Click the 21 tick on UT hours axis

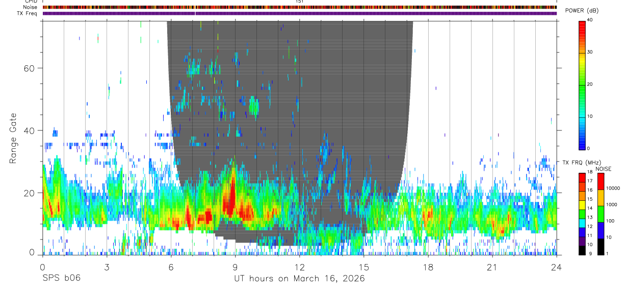492,267
